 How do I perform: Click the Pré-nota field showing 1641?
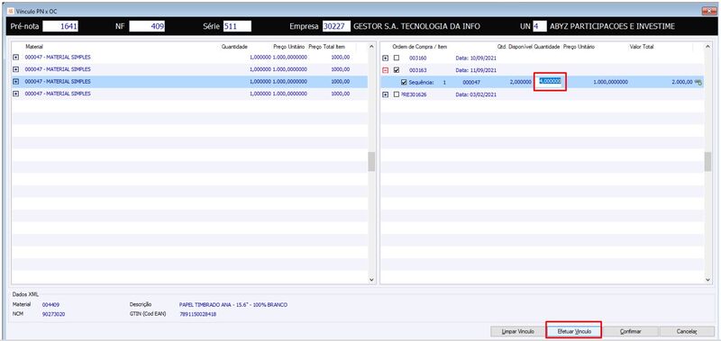point(60,27)
